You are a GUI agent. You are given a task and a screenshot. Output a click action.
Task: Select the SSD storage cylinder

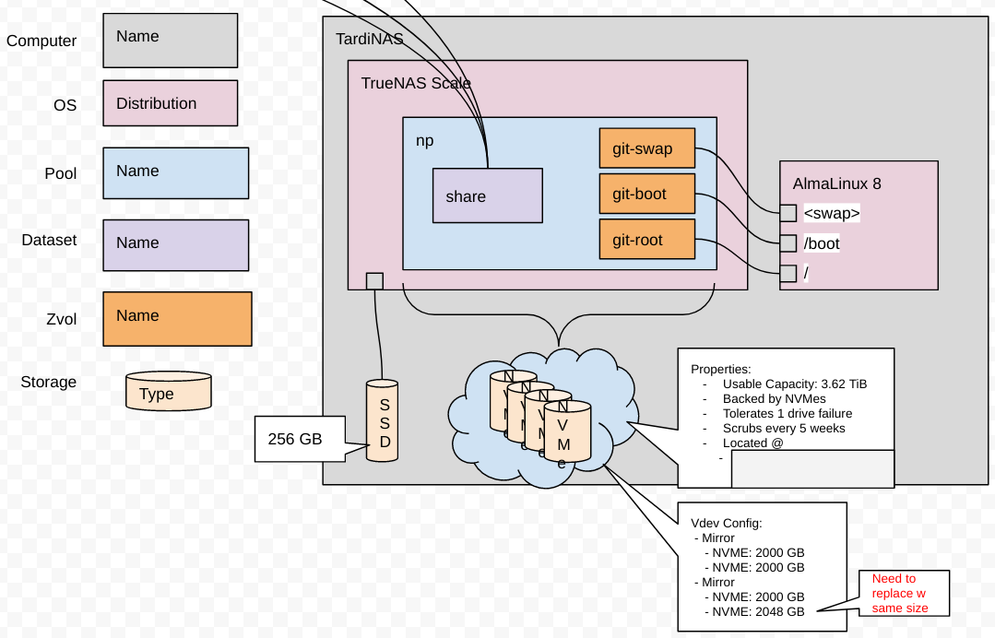(382, 420)
